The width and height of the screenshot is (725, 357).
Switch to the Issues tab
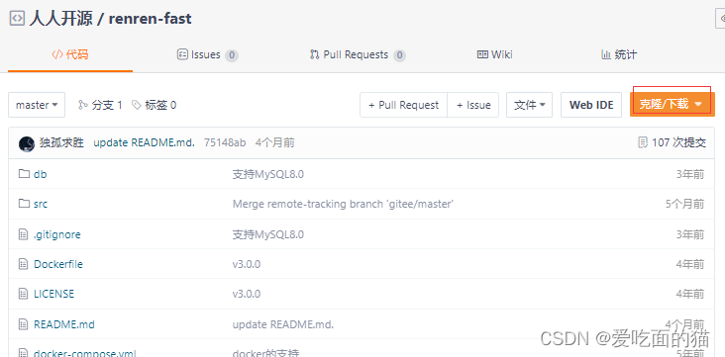pos(208,55)
